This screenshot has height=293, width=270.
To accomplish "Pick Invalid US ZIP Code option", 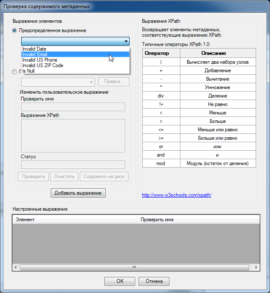I will [43, 65].
